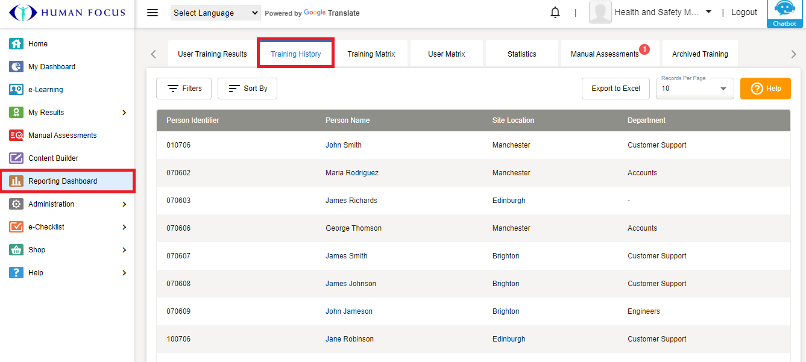
Task: Click the user profile avatar
Action: click(600, 13)
